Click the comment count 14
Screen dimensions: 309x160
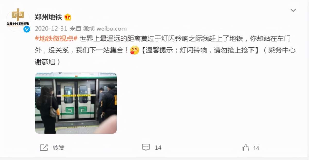coord(158,148)
